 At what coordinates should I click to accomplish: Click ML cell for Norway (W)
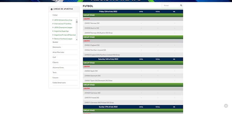174,23
